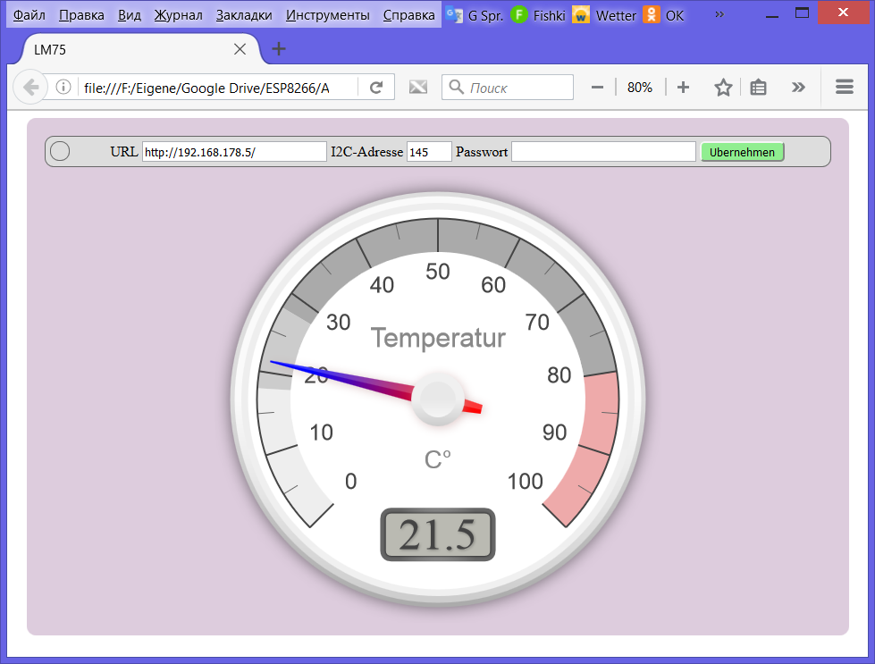Click the Ubernehmen button
Image resolution: width=875 pixels, height=664 pixels.
[x=742, y=152]
